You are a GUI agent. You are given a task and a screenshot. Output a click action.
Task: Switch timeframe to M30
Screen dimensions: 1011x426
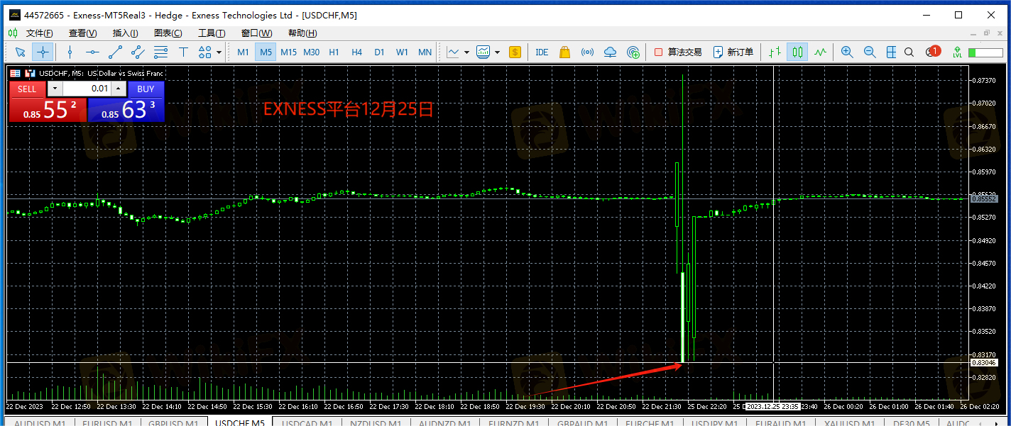[312, 52]
